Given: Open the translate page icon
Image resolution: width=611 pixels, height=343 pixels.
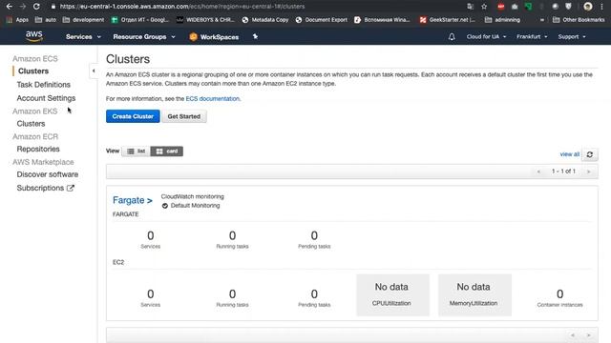Looking at the screenshot, I should coord(471,7).
